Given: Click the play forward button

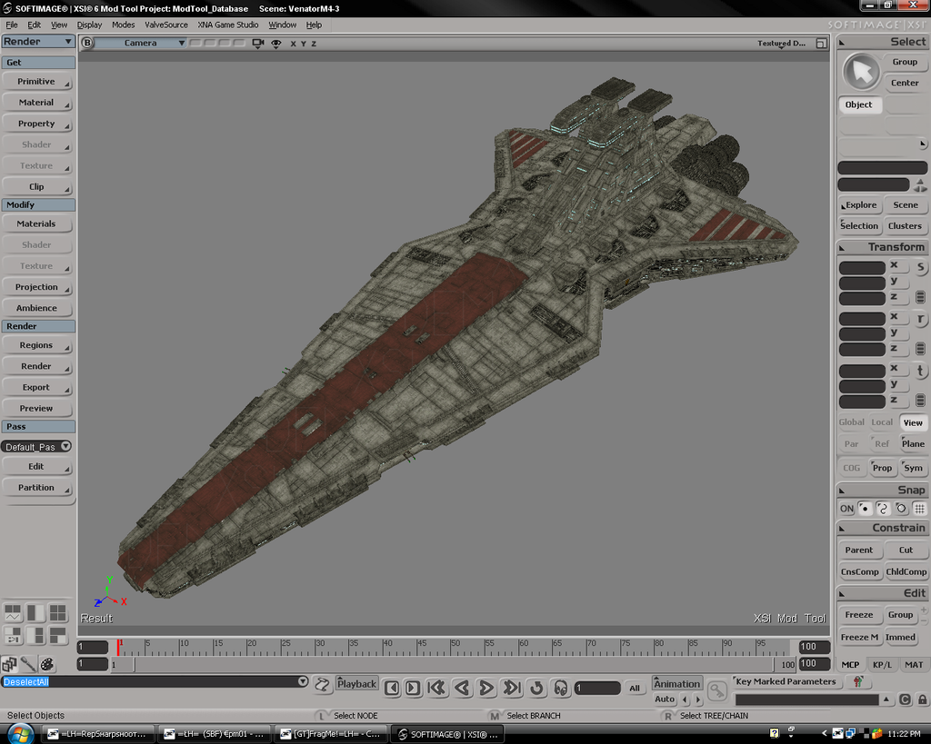Looking at the screenshot, I should pyautogui.click(x=486, y=688).
